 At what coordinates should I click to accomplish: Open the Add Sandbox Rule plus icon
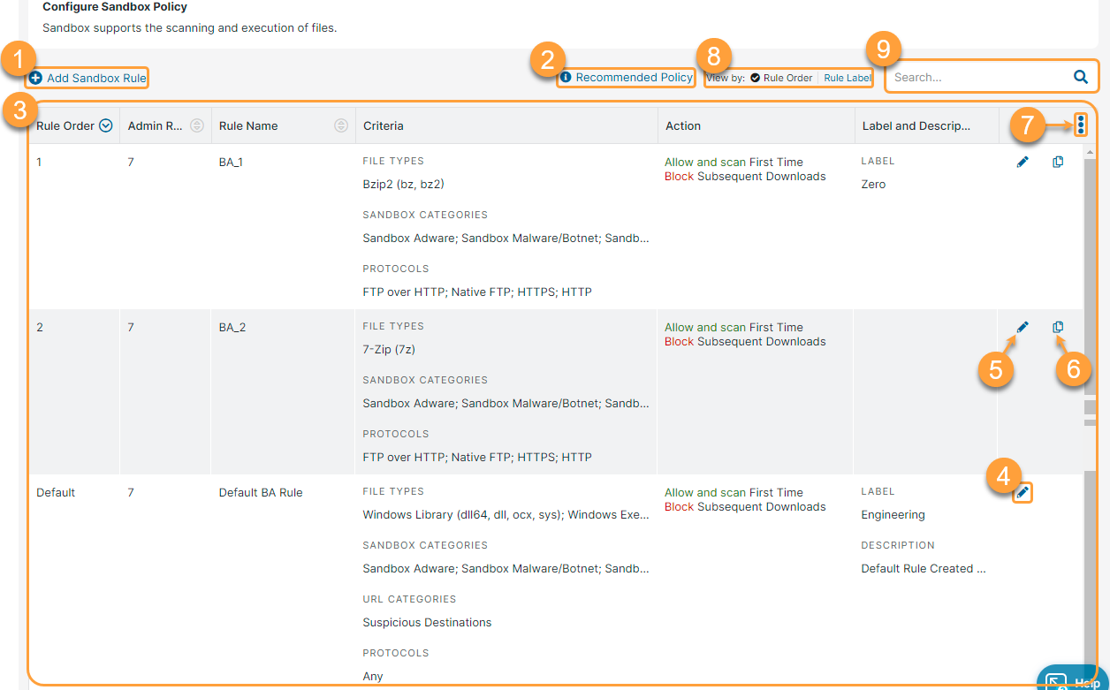coord(34,78)
